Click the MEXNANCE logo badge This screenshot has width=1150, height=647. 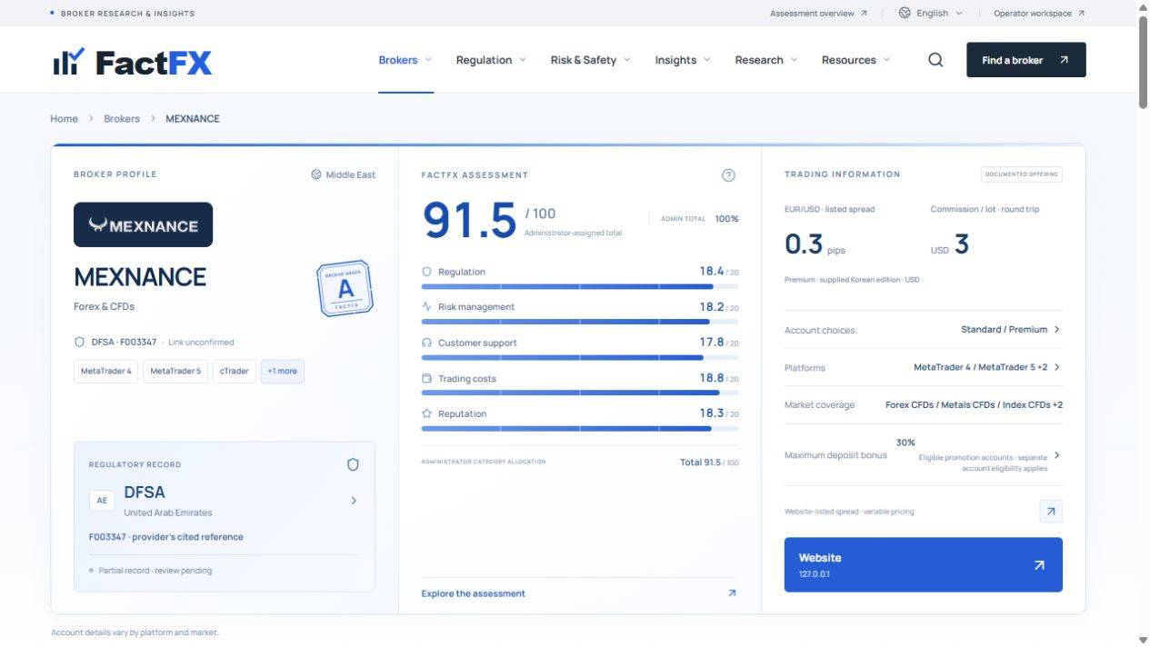(x=143, y=224)
